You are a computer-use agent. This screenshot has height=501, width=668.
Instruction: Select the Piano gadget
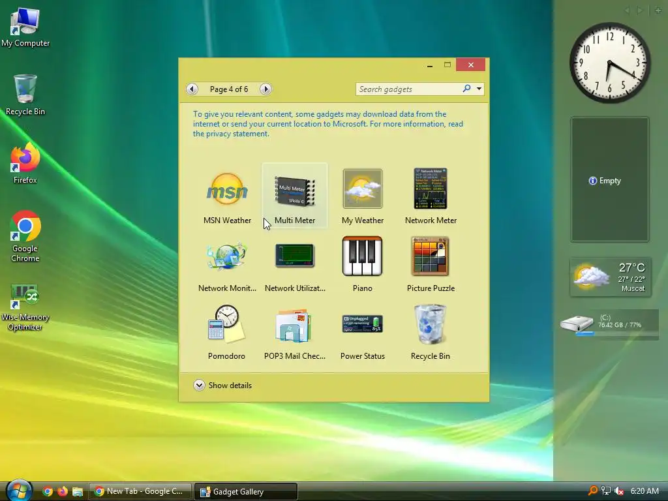(x=363, y=264)
